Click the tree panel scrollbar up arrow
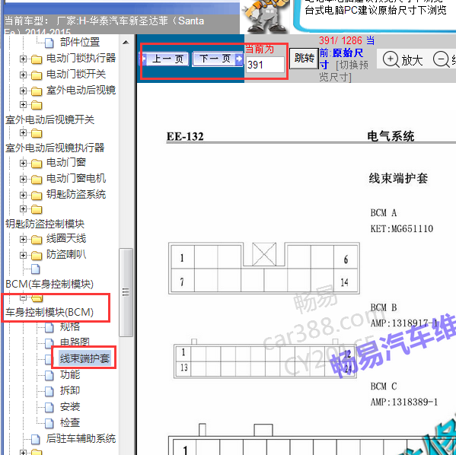The image size is (456, 455). [126, 43]
